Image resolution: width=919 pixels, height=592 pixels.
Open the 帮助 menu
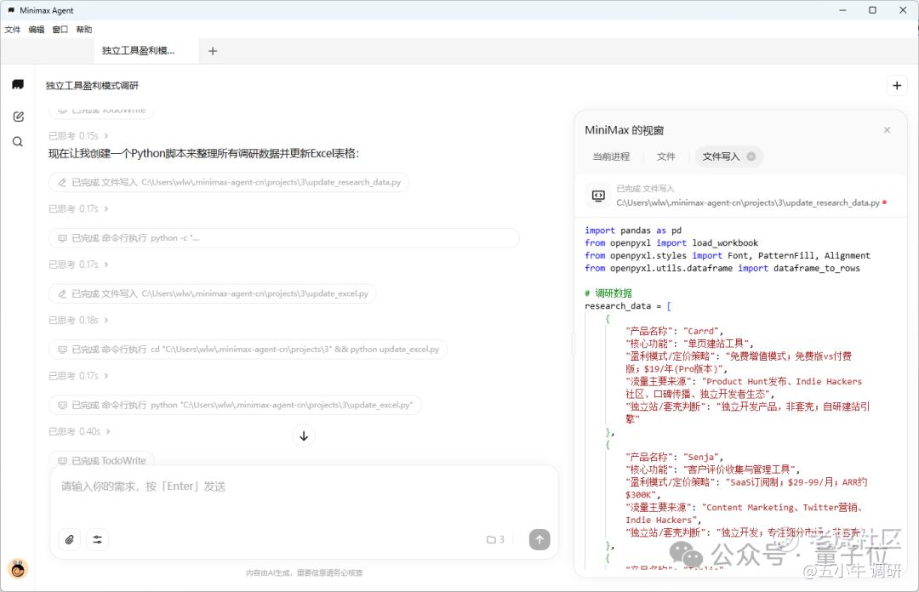coord(84,29)
